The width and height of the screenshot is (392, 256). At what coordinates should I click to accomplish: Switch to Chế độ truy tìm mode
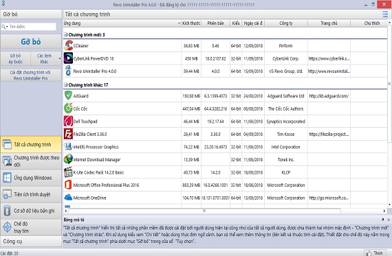pyautogui.click(x=31, y=227)
